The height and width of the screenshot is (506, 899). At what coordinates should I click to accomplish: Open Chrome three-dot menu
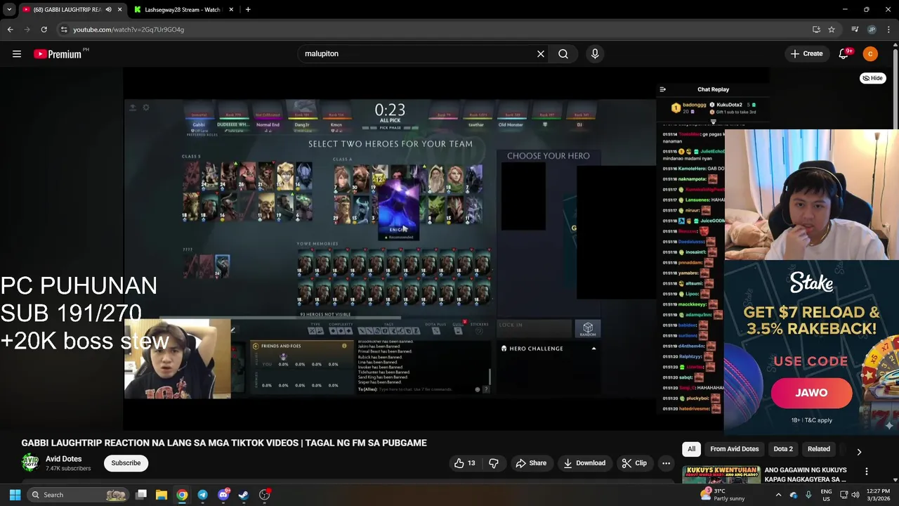(x=888, y=30)
